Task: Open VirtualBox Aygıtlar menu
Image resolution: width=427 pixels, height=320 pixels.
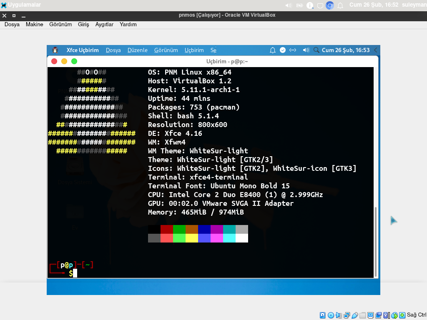Action: coord(104,25)
